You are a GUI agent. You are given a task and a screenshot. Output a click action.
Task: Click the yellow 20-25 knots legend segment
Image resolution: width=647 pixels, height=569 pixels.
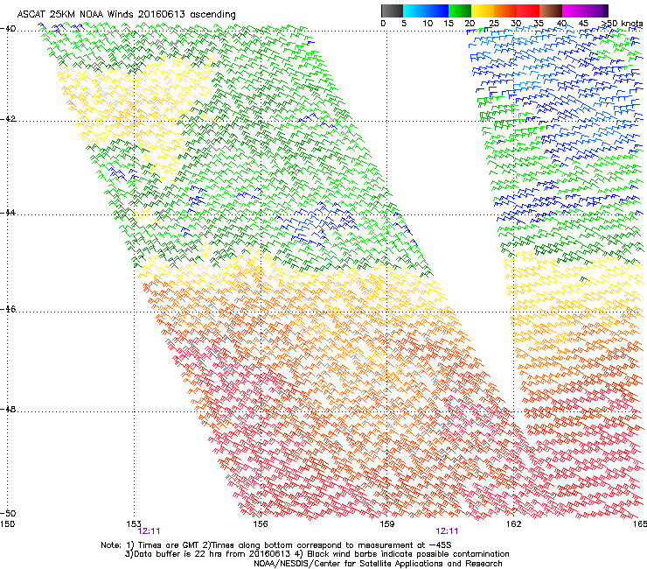[483, 11]
